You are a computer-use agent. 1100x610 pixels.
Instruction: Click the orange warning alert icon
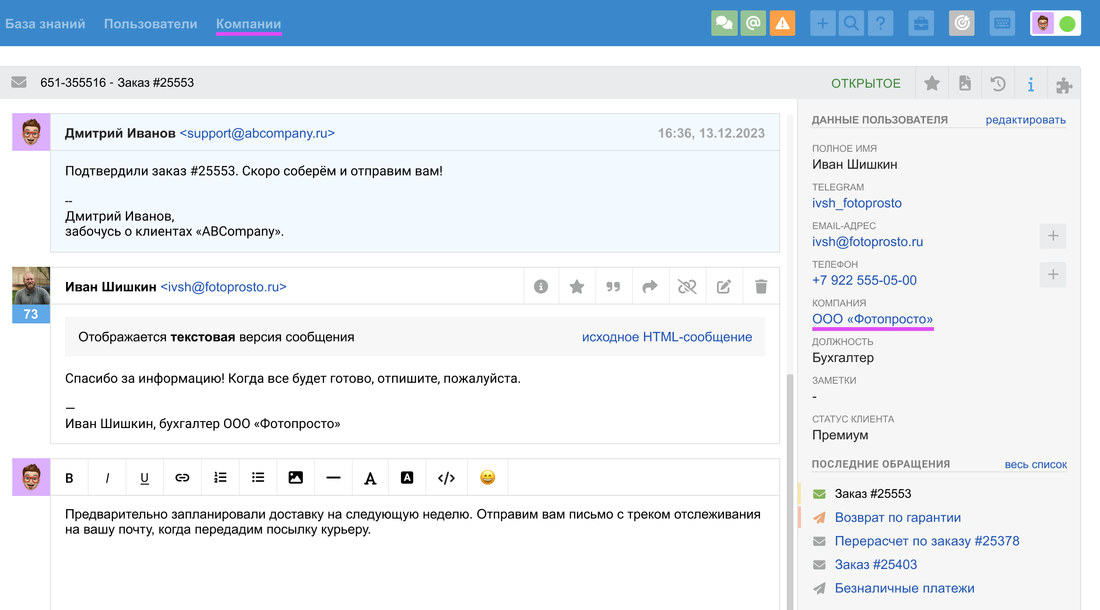tap(782, 23)
